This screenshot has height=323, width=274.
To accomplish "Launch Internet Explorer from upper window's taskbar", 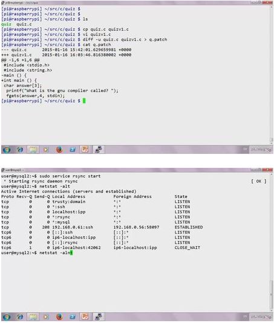I will coord(20,150).
